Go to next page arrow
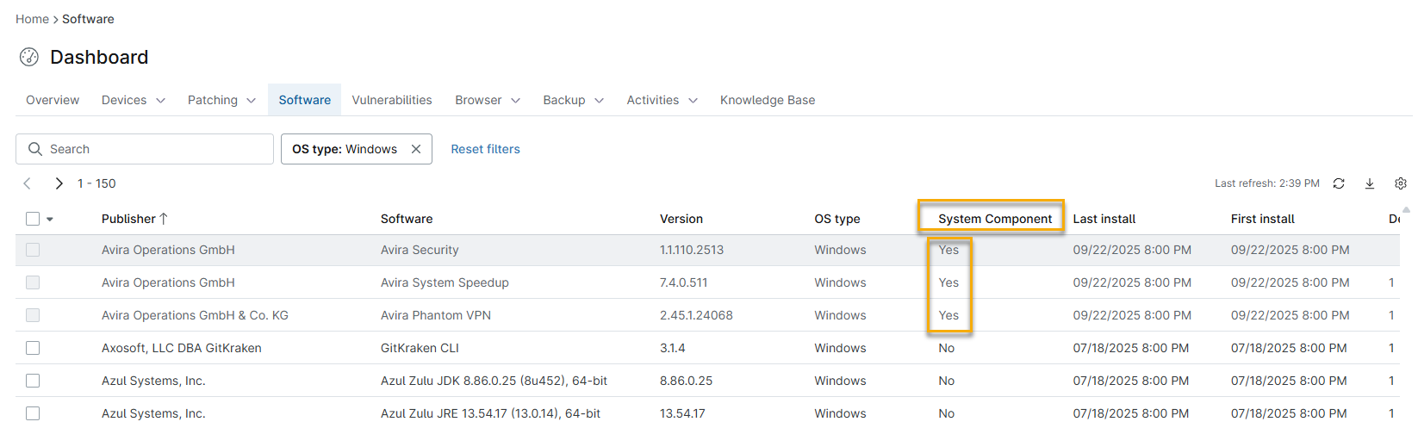Screen dimensions: 1418x428 [x=59, y=183]
